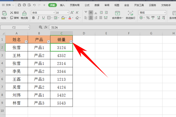
Task: Toggle justify alignment
Action: [x=101, y=18]
